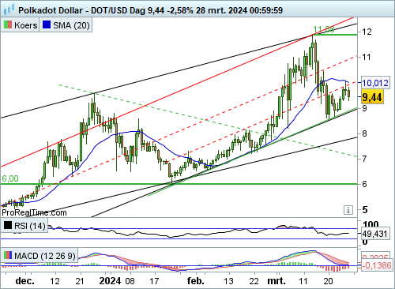395x289 pixels.
Task: Click the date axis label 22
Action: pyautogui.click(x=254, y=281)
